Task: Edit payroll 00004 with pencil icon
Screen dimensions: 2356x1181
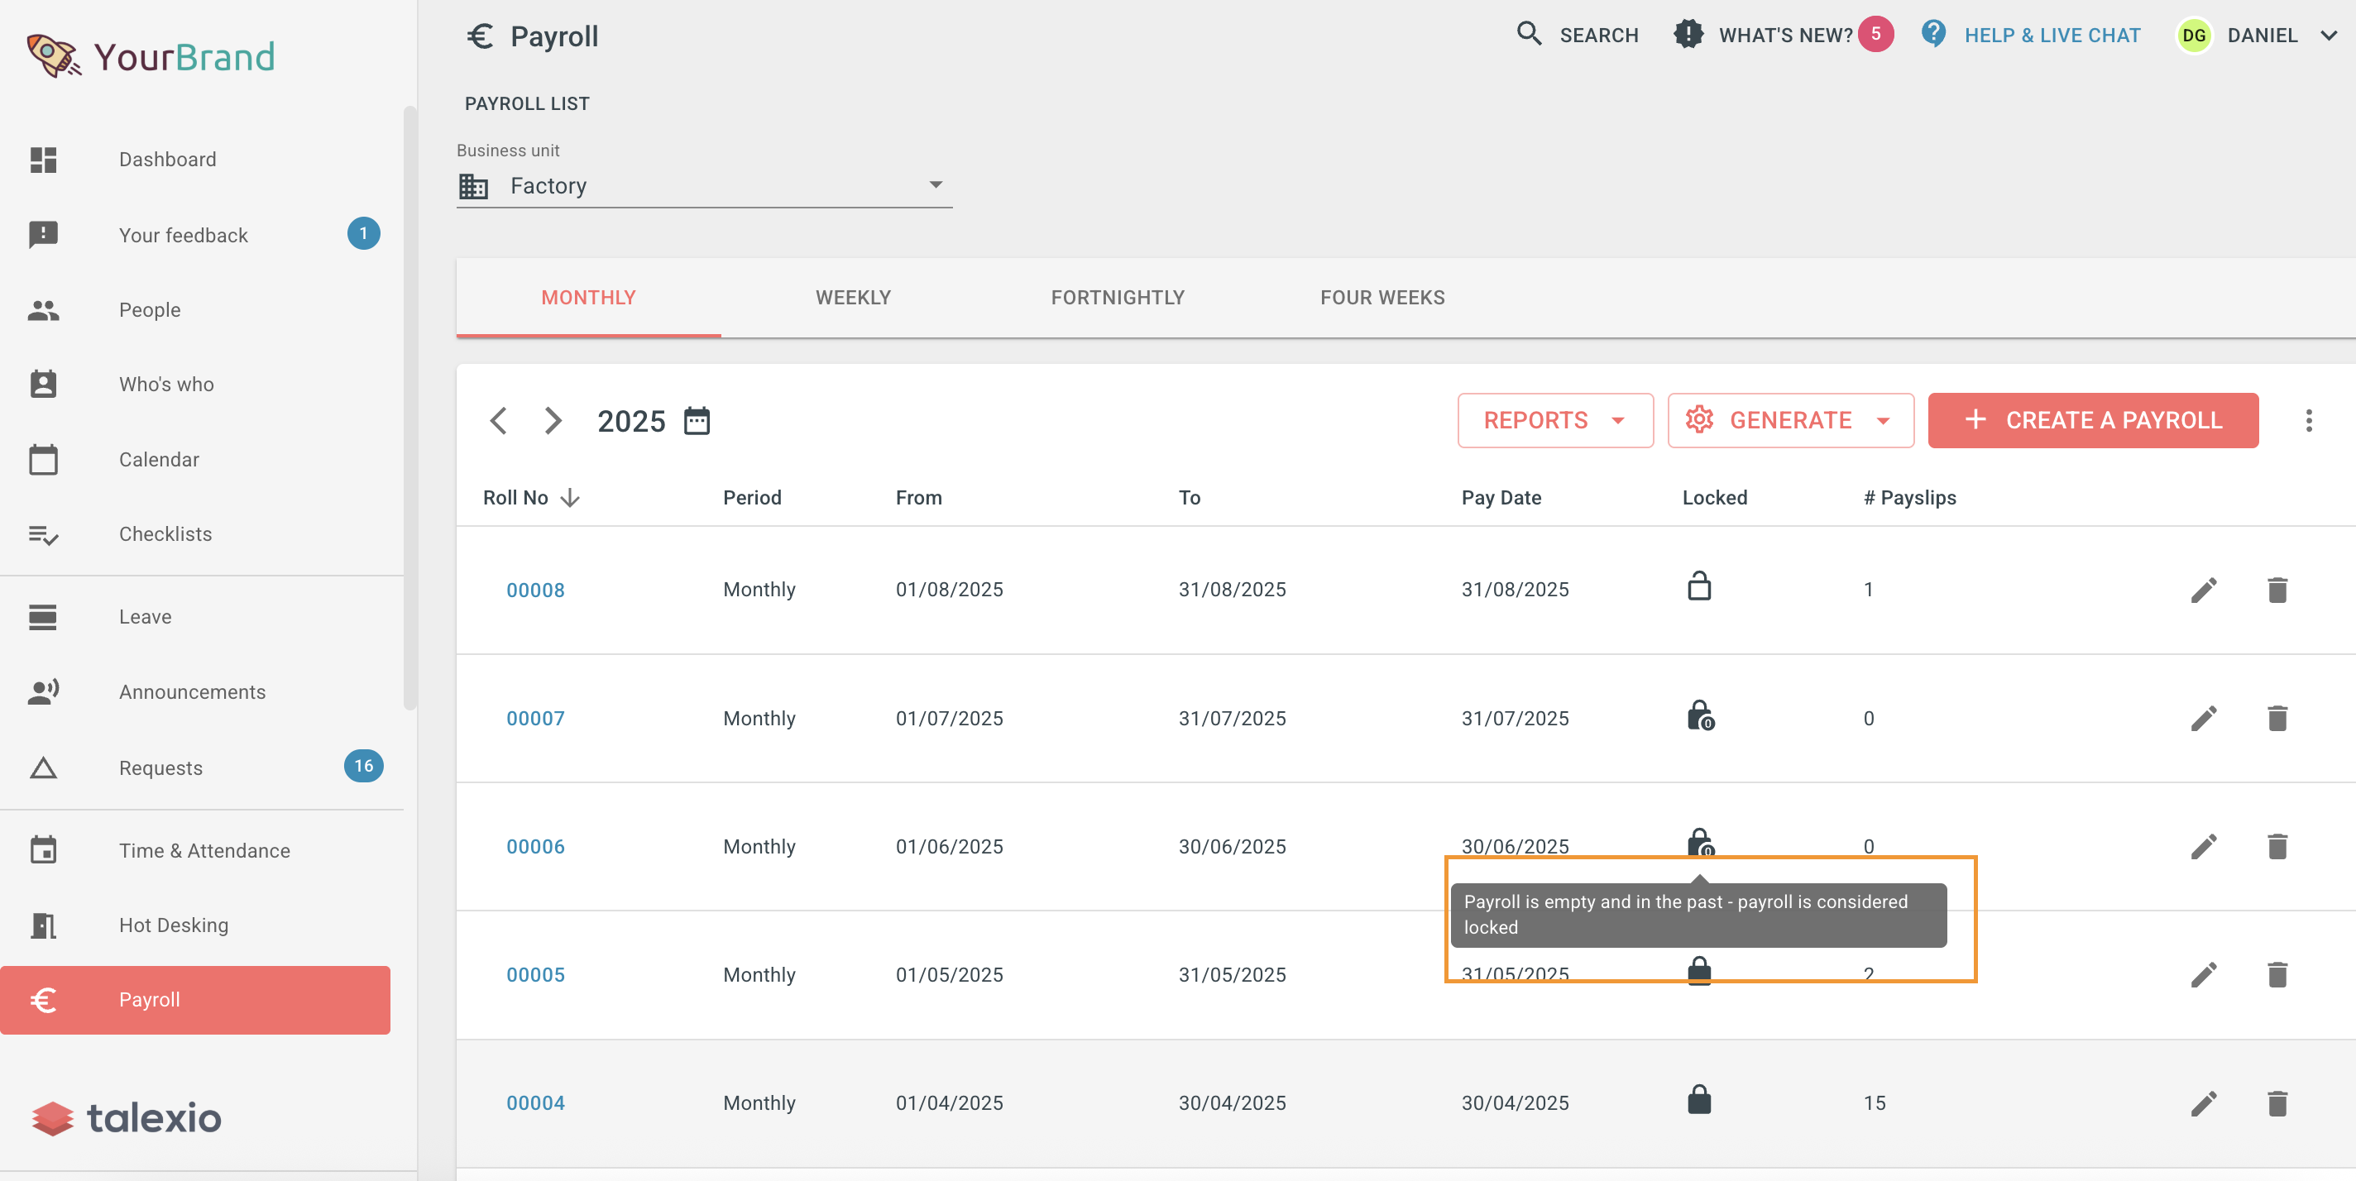Action: point(2204,1103)
